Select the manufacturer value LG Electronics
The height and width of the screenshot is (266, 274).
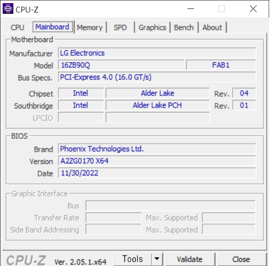coord(157,53)
